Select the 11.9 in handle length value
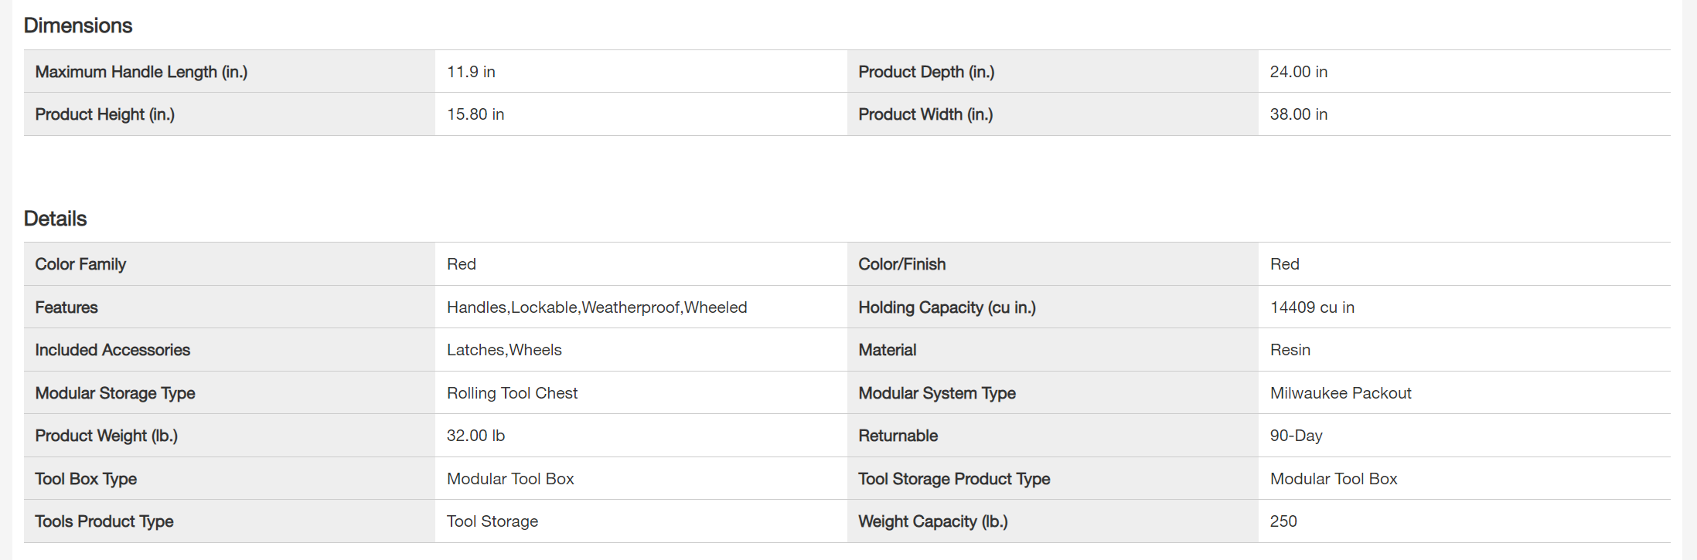Image resolution: width=1697 pixels, height=560 pixels. (471, 72)
